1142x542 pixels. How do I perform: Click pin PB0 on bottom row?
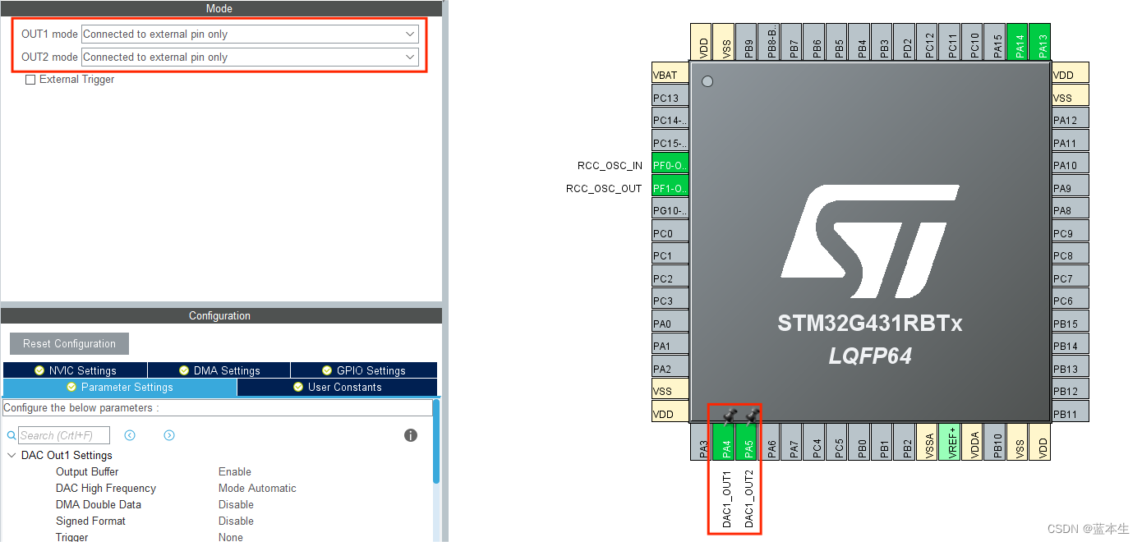click(861, 441)
